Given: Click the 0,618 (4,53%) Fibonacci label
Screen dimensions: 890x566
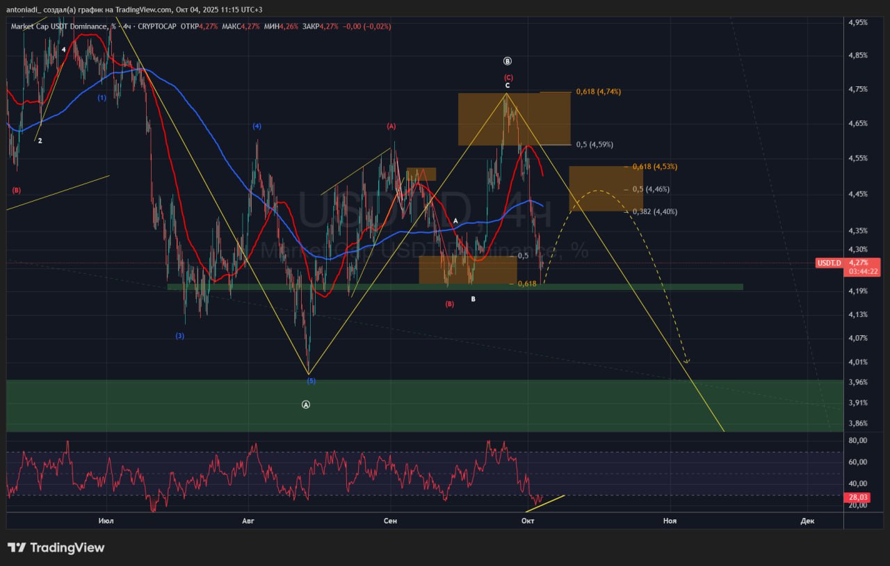Looking at the screenshot, I should [x=654, y=167].
